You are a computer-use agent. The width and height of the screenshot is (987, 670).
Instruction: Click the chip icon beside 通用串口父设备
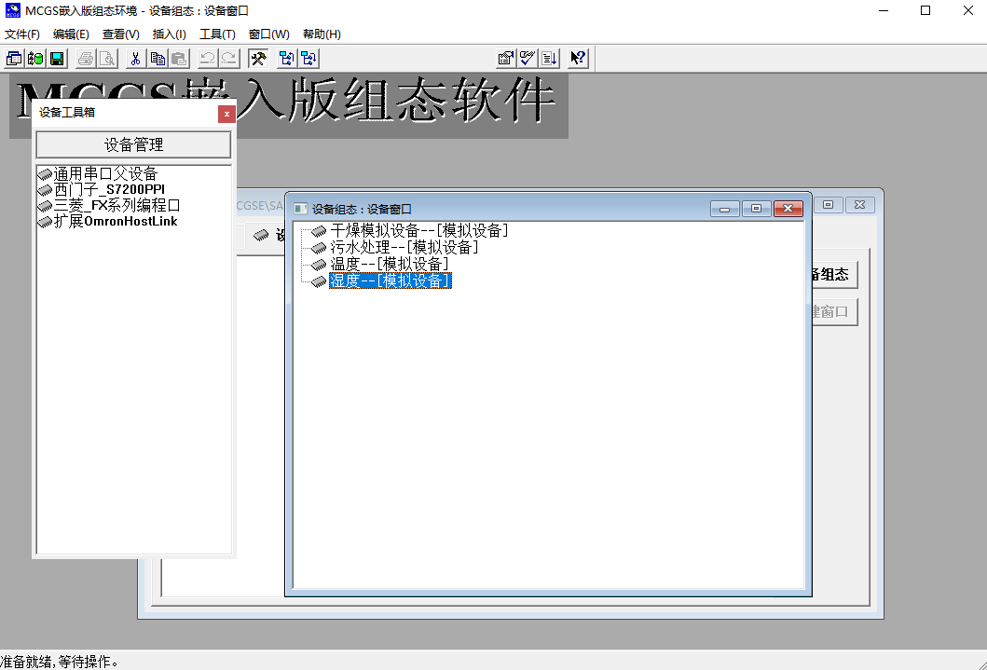(45, 174)
